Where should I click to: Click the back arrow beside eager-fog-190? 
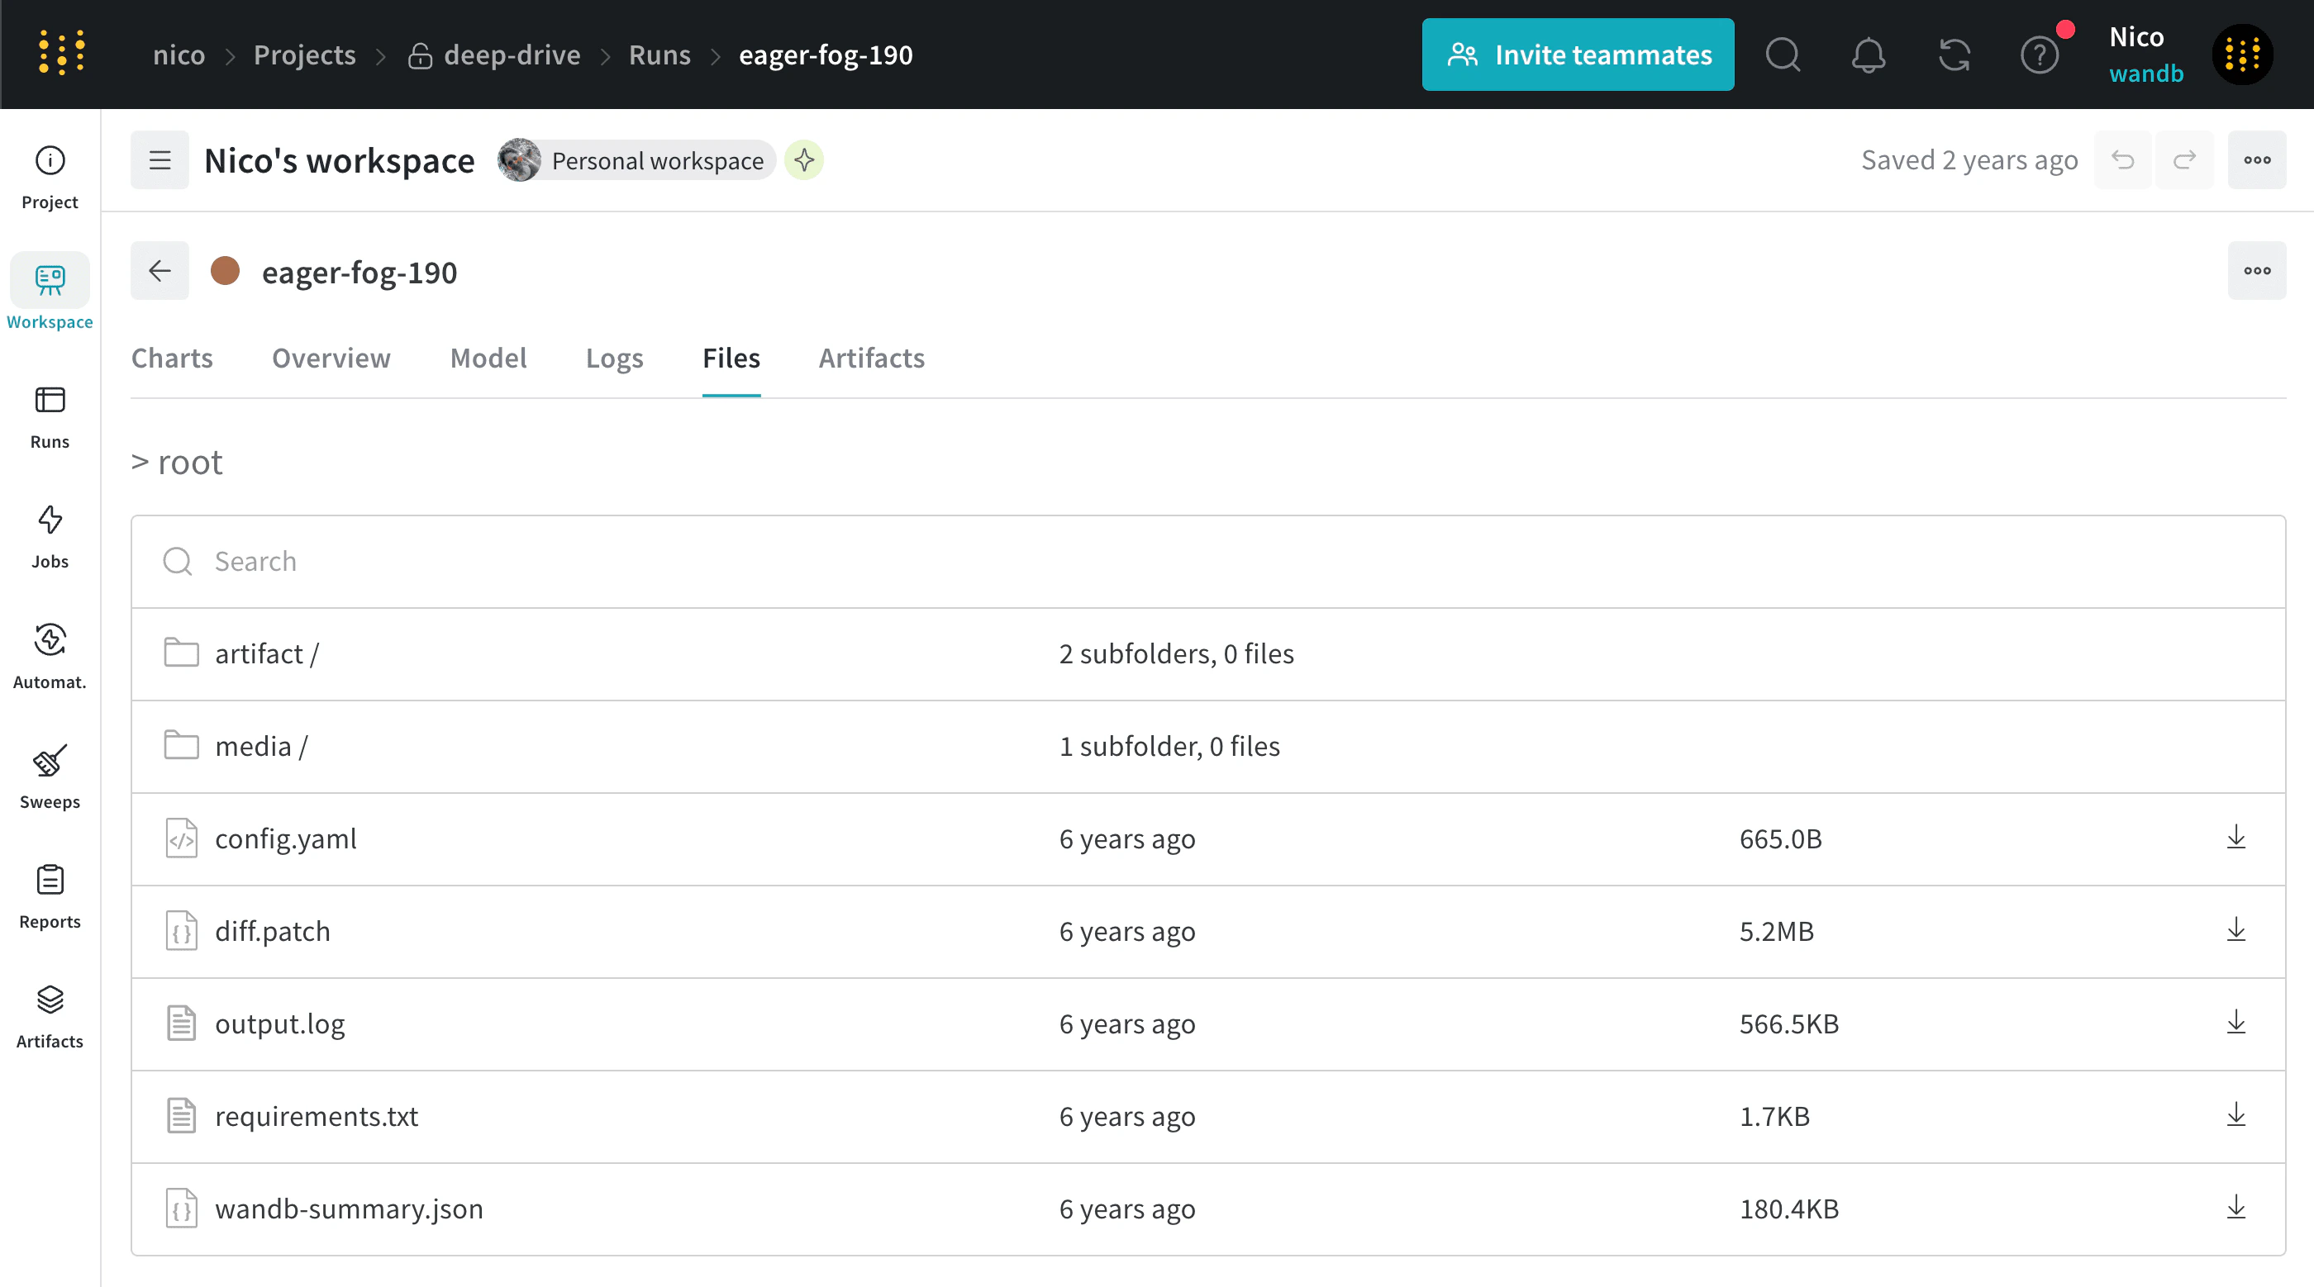[160, 270]
